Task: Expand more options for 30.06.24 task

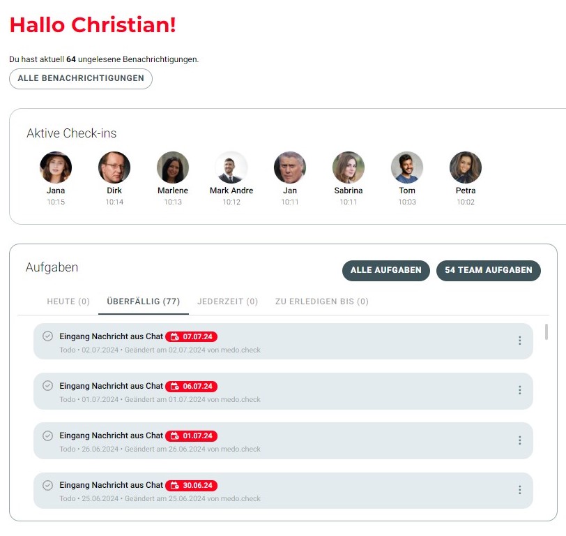Action: click(519, 490)
